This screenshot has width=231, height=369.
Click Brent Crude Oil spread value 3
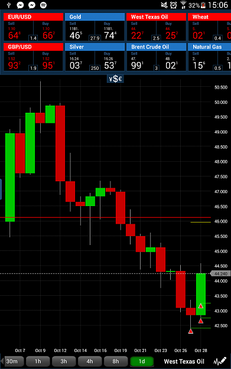point(156,68)
